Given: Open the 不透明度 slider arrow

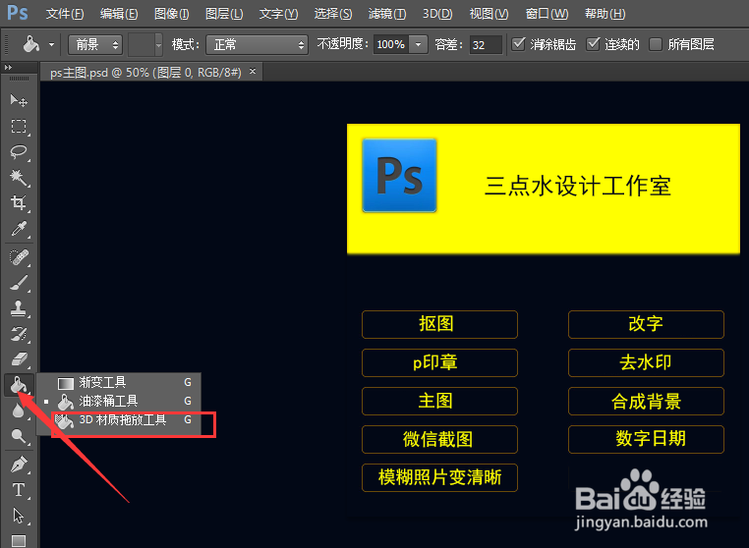Looking at the screenshot, I should pyautogui.click(x=419, y=45).
